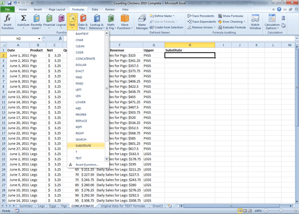299x214 pixels.
Task: Open the Summary sheet tab
Action: click(x=26, y=206)
